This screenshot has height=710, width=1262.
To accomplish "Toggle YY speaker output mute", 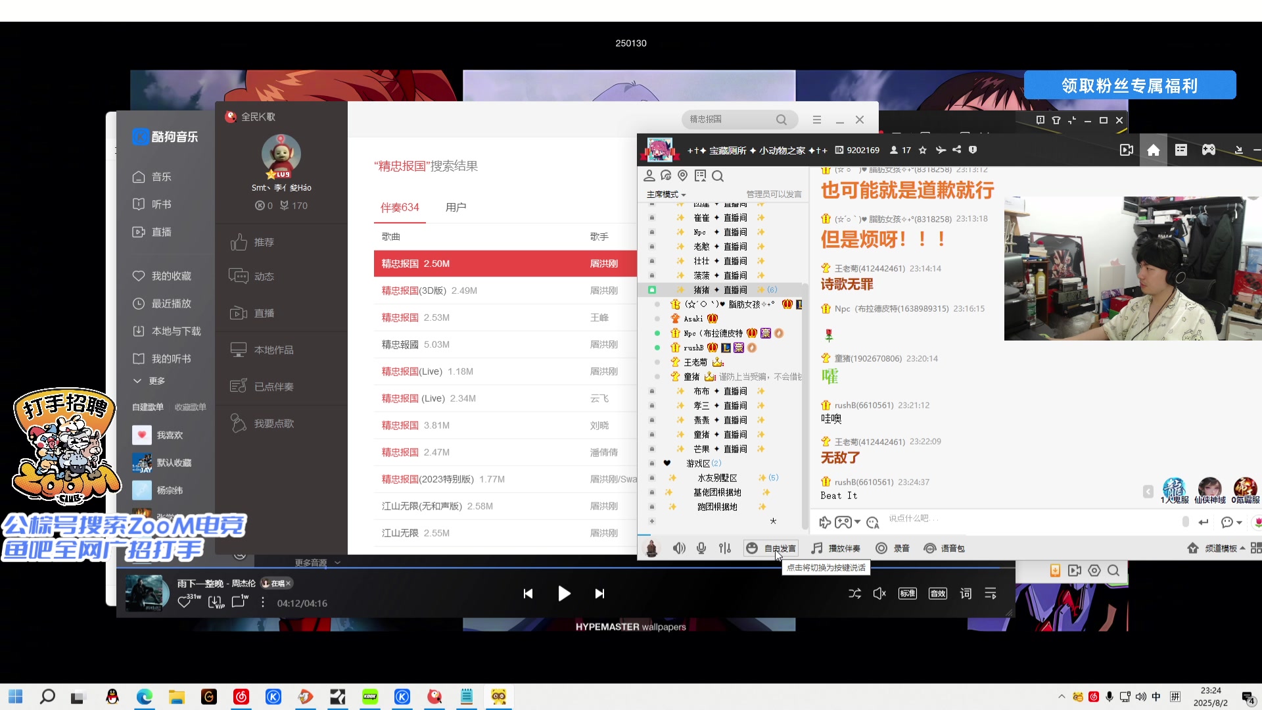I will (679, 548).
